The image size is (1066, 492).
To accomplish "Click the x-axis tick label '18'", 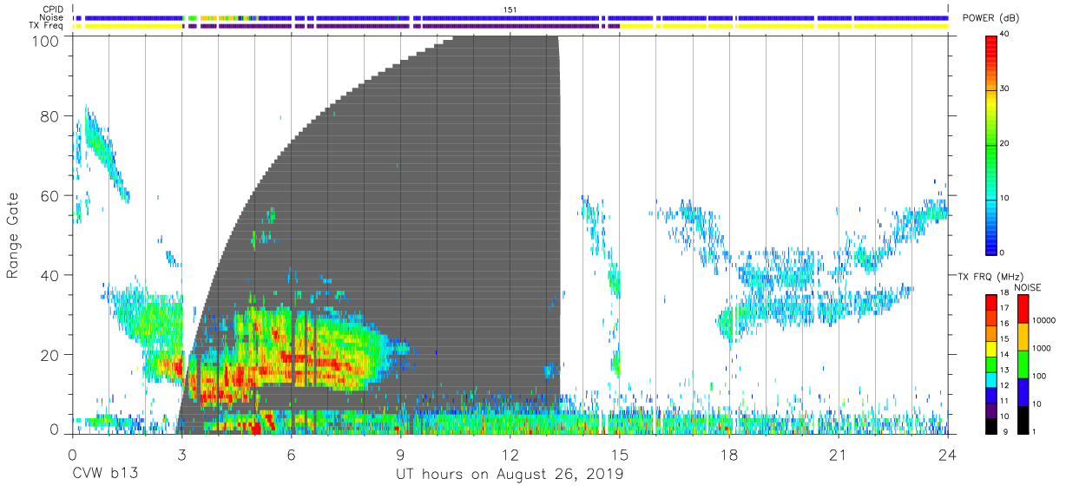I will click(729, 455).
